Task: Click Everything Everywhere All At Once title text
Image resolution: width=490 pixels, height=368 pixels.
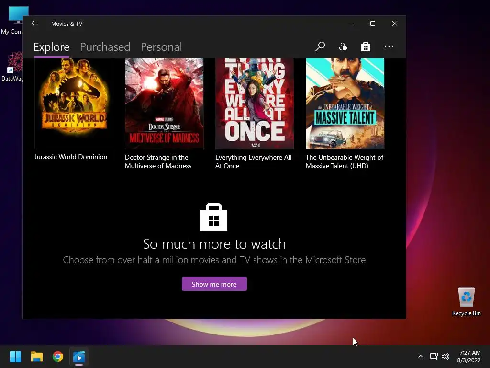Action: tap(254, 161)
